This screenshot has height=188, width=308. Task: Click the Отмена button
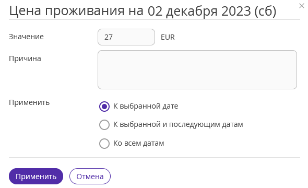pos(90,176)
